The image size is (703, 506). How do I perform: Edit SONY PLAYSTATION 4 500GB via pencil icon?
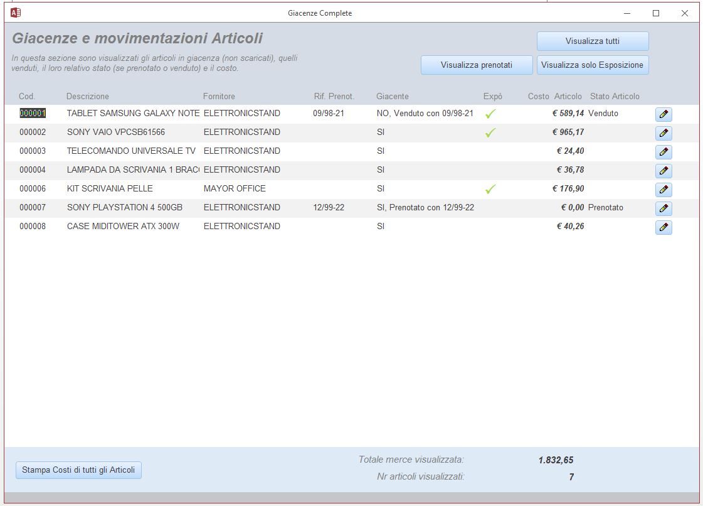click(663, 209)
